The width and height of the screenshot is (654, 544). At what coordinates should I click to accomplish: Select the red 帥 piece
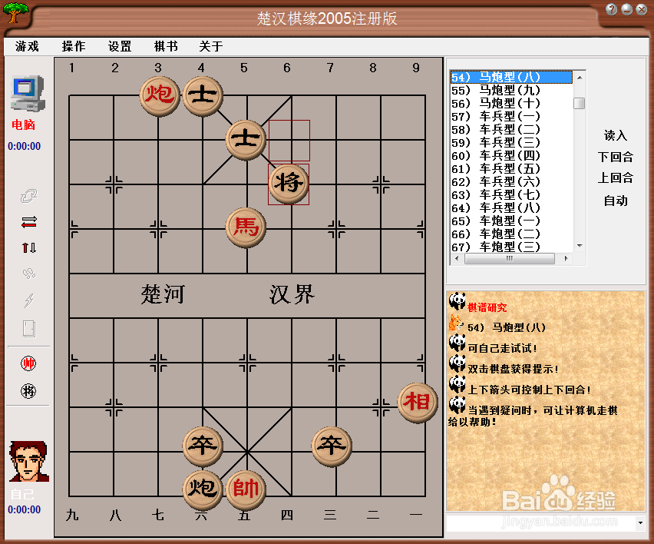click(246, 490)
